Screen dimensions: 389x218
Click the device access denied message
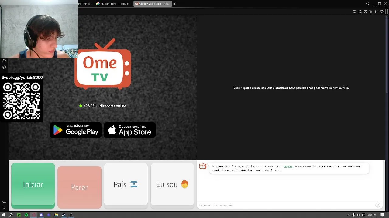(291, 88)
